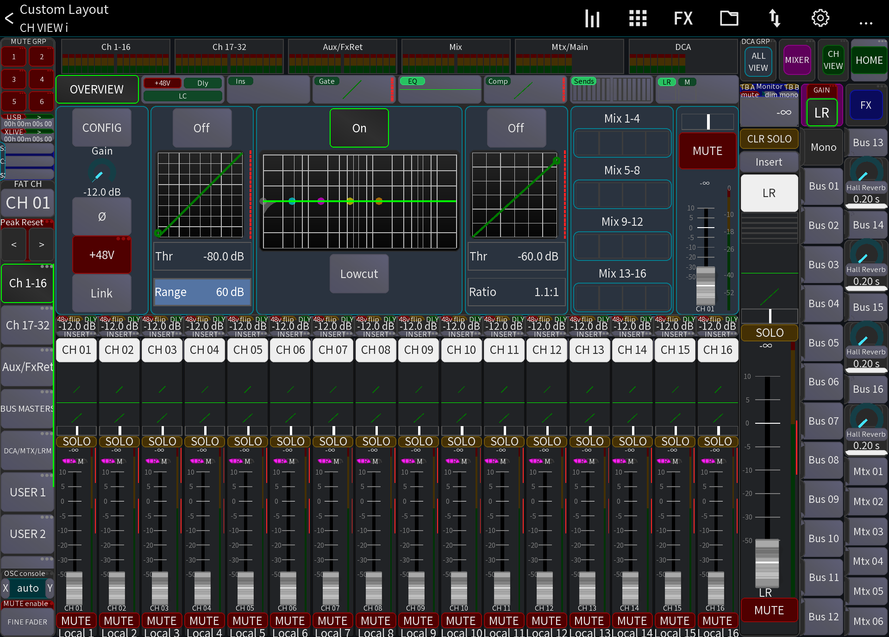
Task: Click the compressor Ratio 1.1:1 field
Action: pos(516,292)
